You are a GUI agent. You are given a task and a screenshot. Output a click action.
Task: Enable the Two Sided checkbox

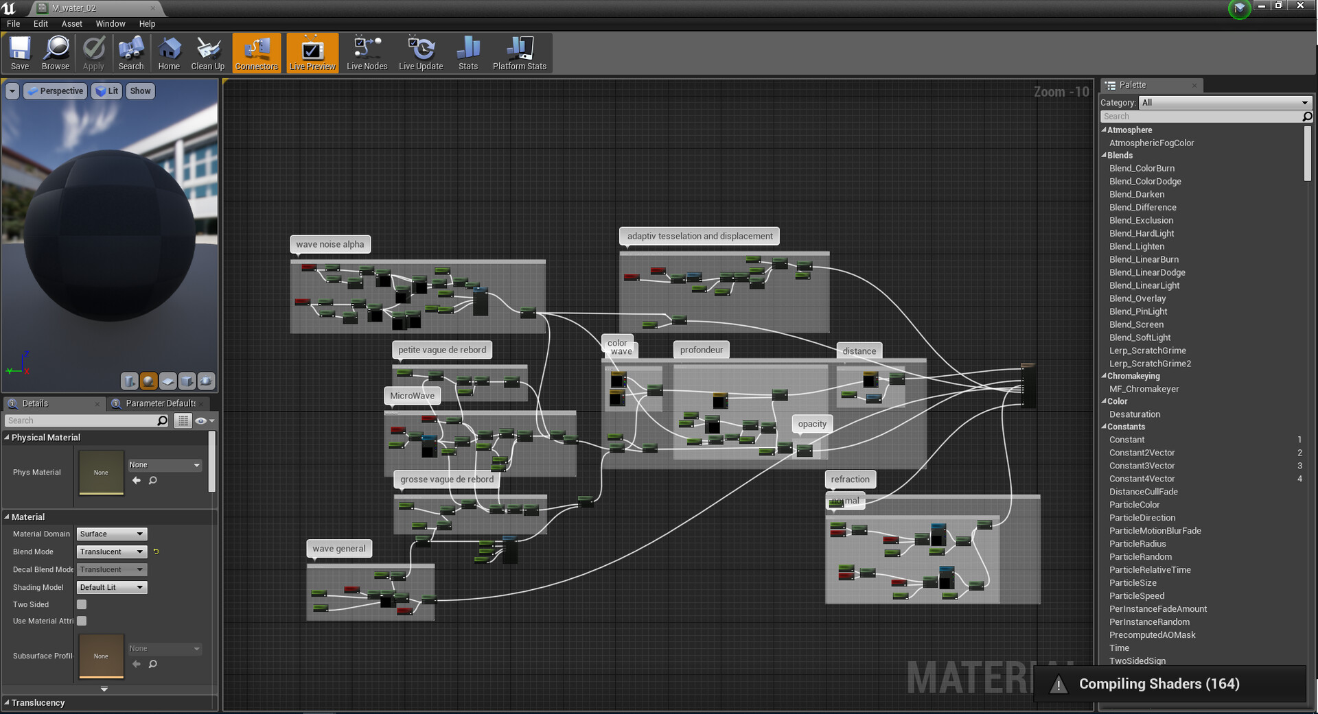coord(81,604)
